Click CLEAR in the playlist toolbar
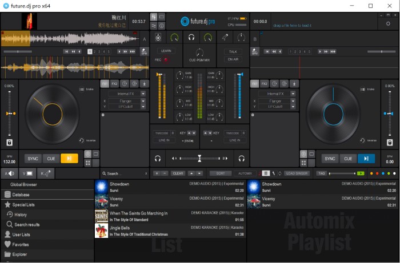Viewport: 400px width, 263px height. coord(178,173)
